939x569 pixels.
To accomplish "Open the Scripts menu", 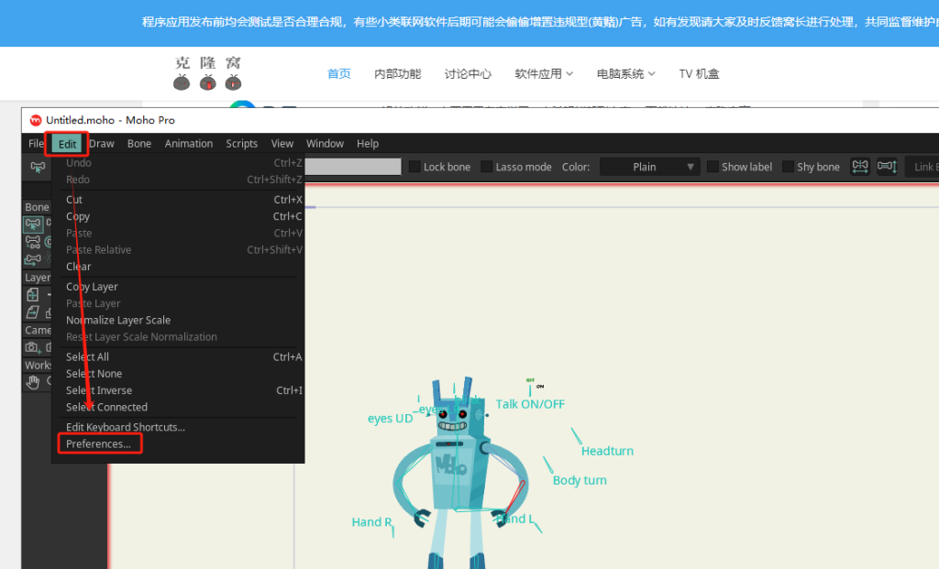I will click(241, 144).
